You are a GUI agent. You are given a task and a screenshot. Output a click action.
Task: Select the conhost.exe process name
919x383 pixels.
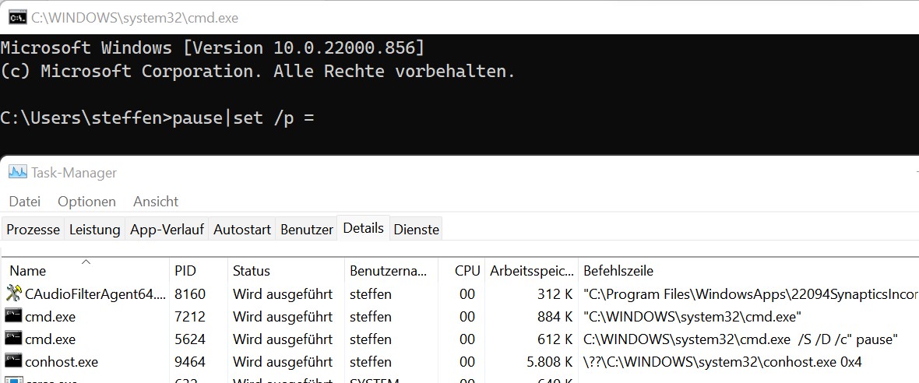61,361
